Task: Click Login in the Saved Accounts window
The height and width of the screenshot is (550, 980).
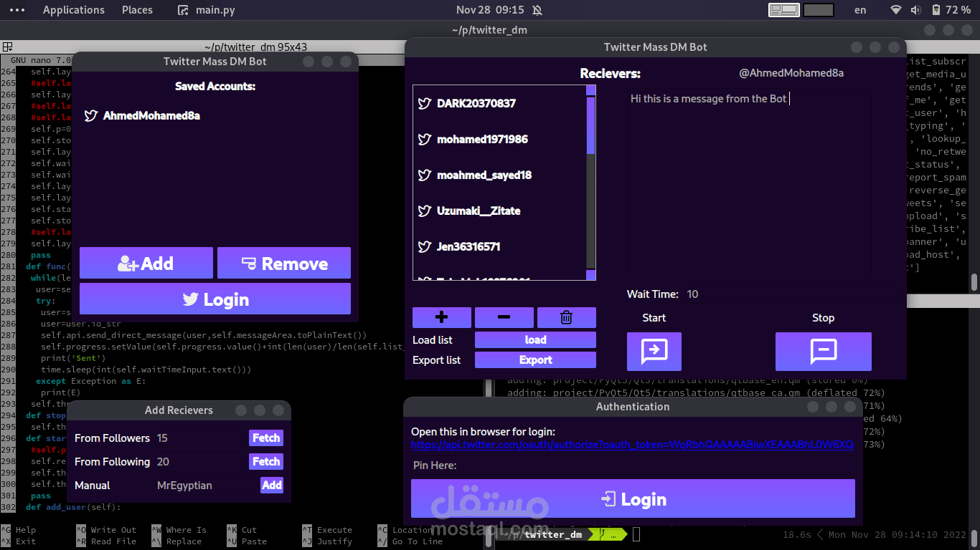Action: [x=215, y=299]
